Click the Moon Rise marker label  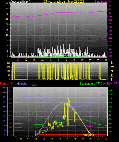point(88,135)
